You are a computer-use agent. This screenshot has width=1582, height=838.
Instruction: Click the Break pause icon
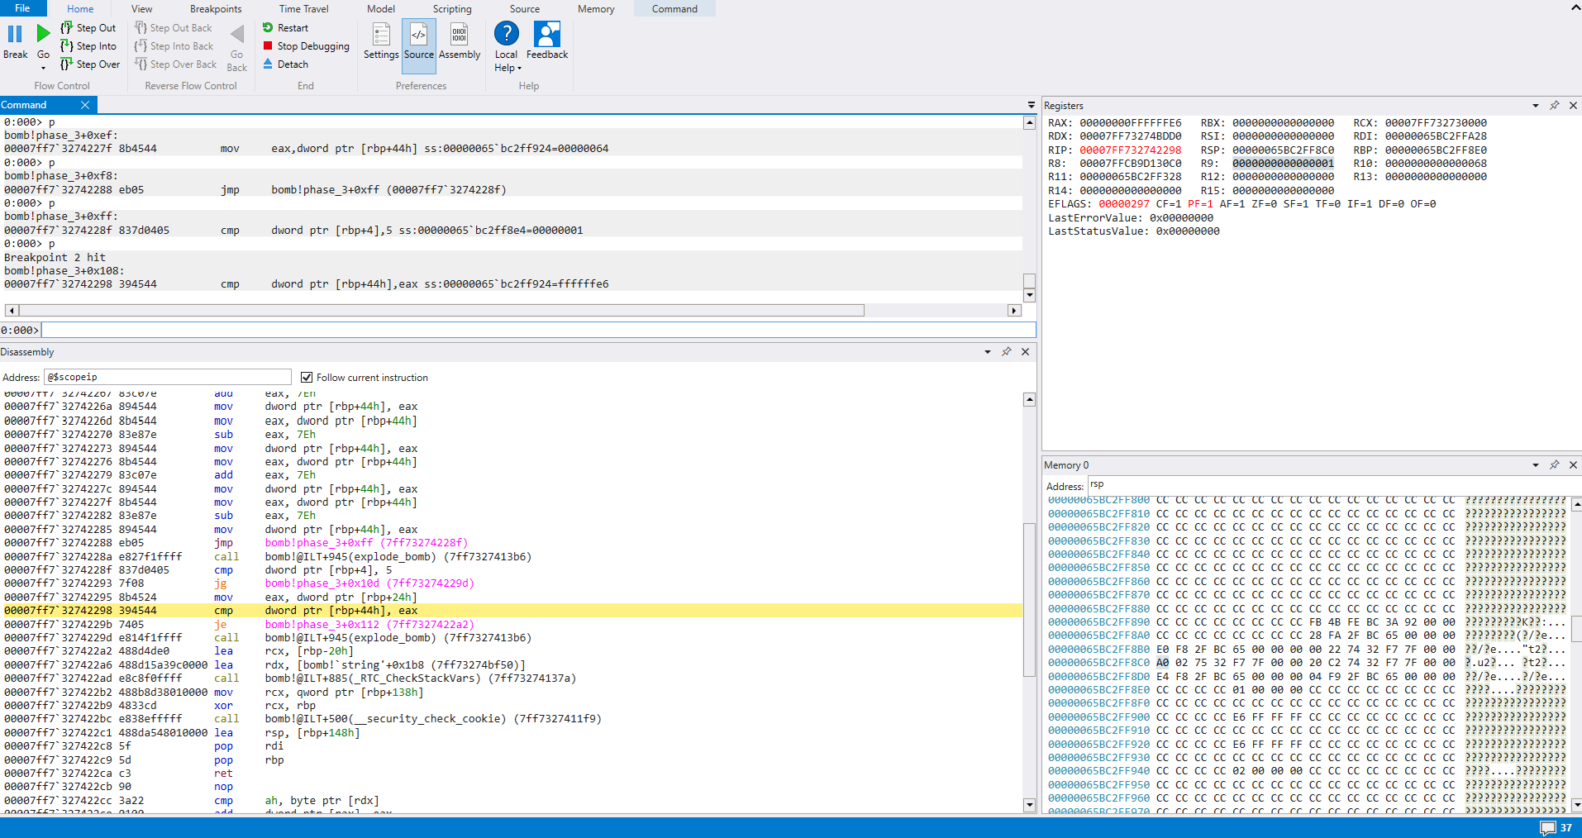(x=15, y=35)
